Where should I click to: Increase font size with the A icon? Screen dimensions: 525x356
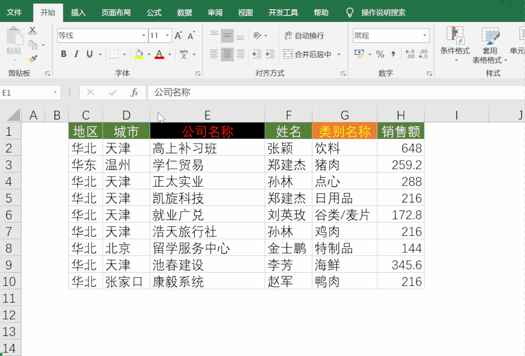(x=178, y=36)
